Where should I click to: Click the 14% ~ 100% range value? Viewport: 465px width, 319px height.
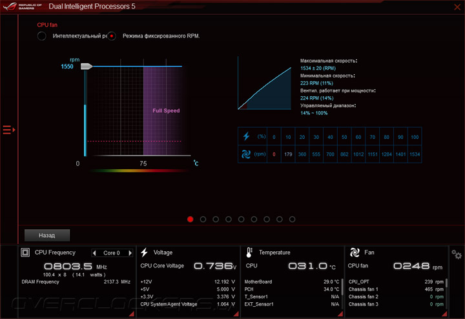pyautogui.click(x=314, y=113)
